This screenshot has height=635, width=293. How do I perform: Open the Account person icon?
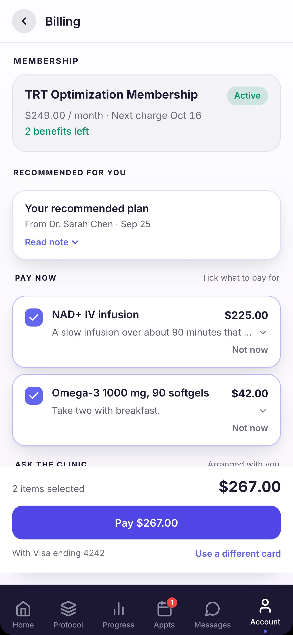click(265, 606)
